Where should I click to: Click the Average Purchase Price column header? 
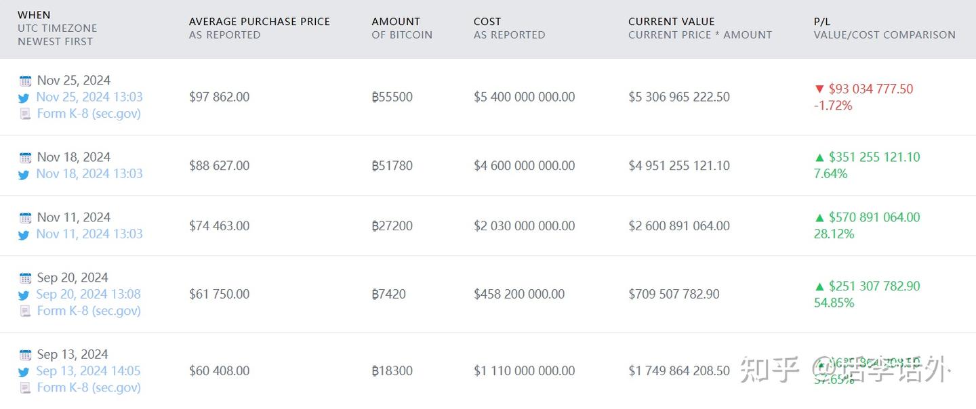coord(259,22)
